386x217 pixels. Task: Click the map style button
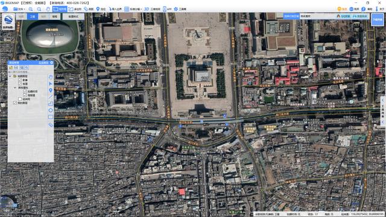pyautogui.click(x=74, y=16)
